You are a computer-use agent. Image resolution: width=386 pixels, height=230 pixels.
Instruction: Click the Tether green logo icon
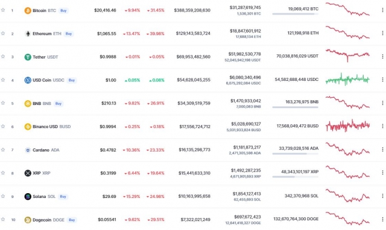click(28, 57)
